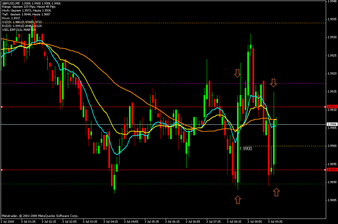Image resolution: width=338 pixels, height=224 pixels.
Task: Click the left handle of the lower red line
Action: (2, 170)
